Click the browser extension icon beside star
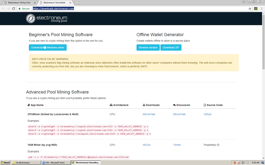 pos(256,9)
